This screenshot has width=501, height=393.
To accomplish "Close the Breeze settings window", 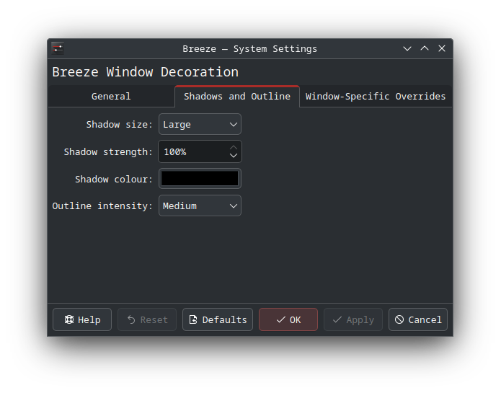I will [442, 48].
